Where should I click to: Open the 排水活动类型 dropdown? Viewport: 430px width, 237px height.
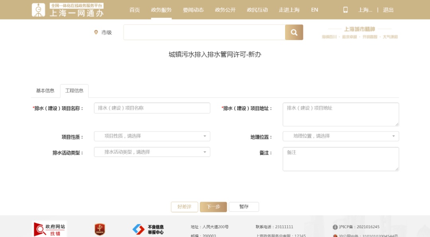click(x=152, y=152)
